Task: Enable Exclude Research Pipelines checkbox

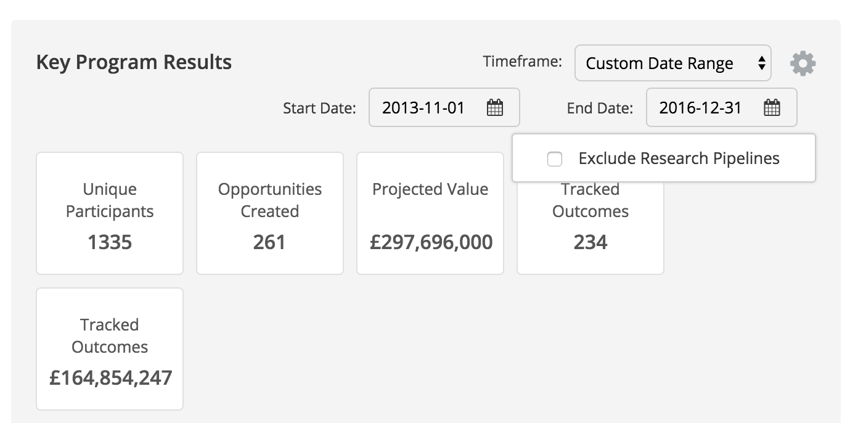Action: click(555, 159)
